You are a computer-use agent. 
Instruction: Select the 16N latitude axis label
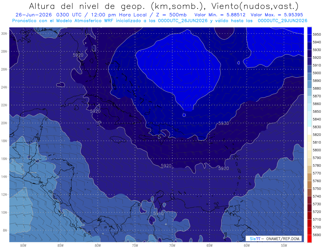click(4, 159)
